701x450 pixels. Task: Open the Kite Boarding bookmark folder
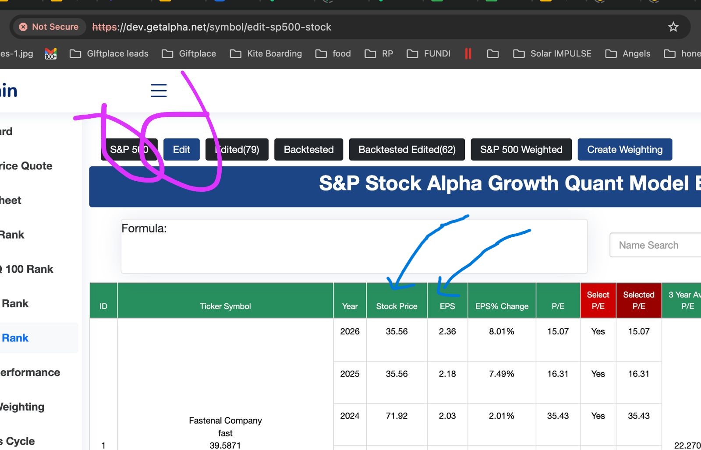pyautogui.click(x=266, y=54)
